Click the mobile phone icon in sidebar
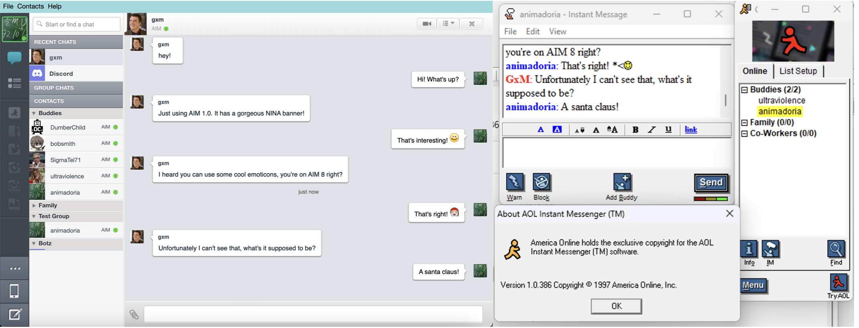859x328 pixels. pos(14,291)
